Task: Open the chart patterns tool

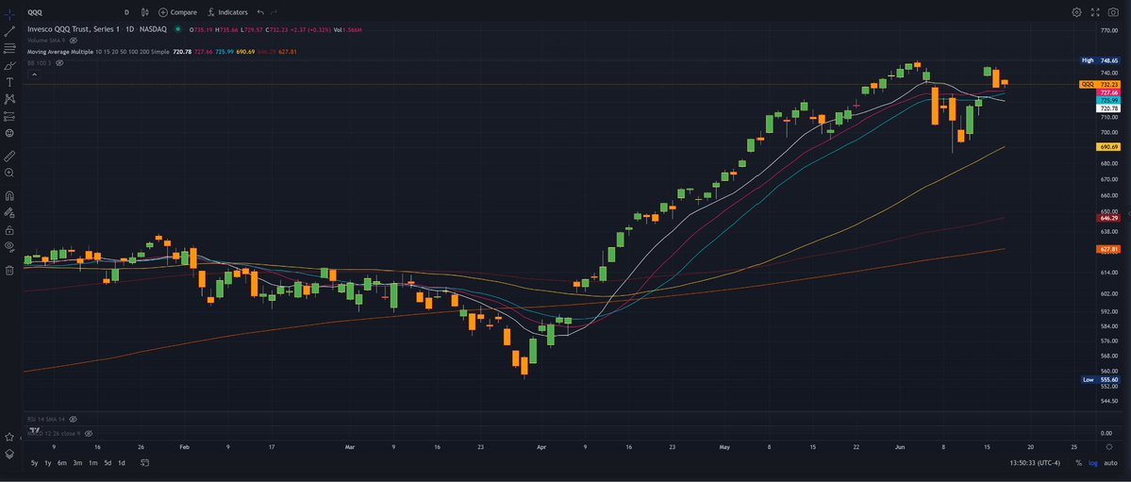Action: point(9,99)
